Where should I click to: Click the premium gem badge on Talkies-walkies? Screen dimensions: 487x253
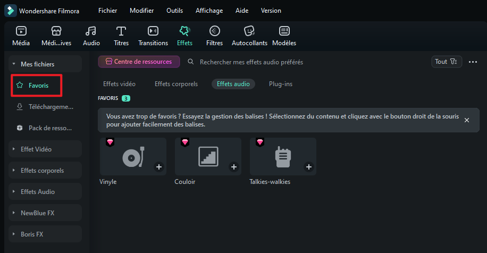click(x=260, y=142)
